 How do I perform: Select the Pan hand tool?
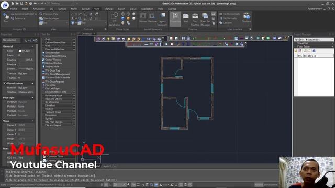coord(6,17)
